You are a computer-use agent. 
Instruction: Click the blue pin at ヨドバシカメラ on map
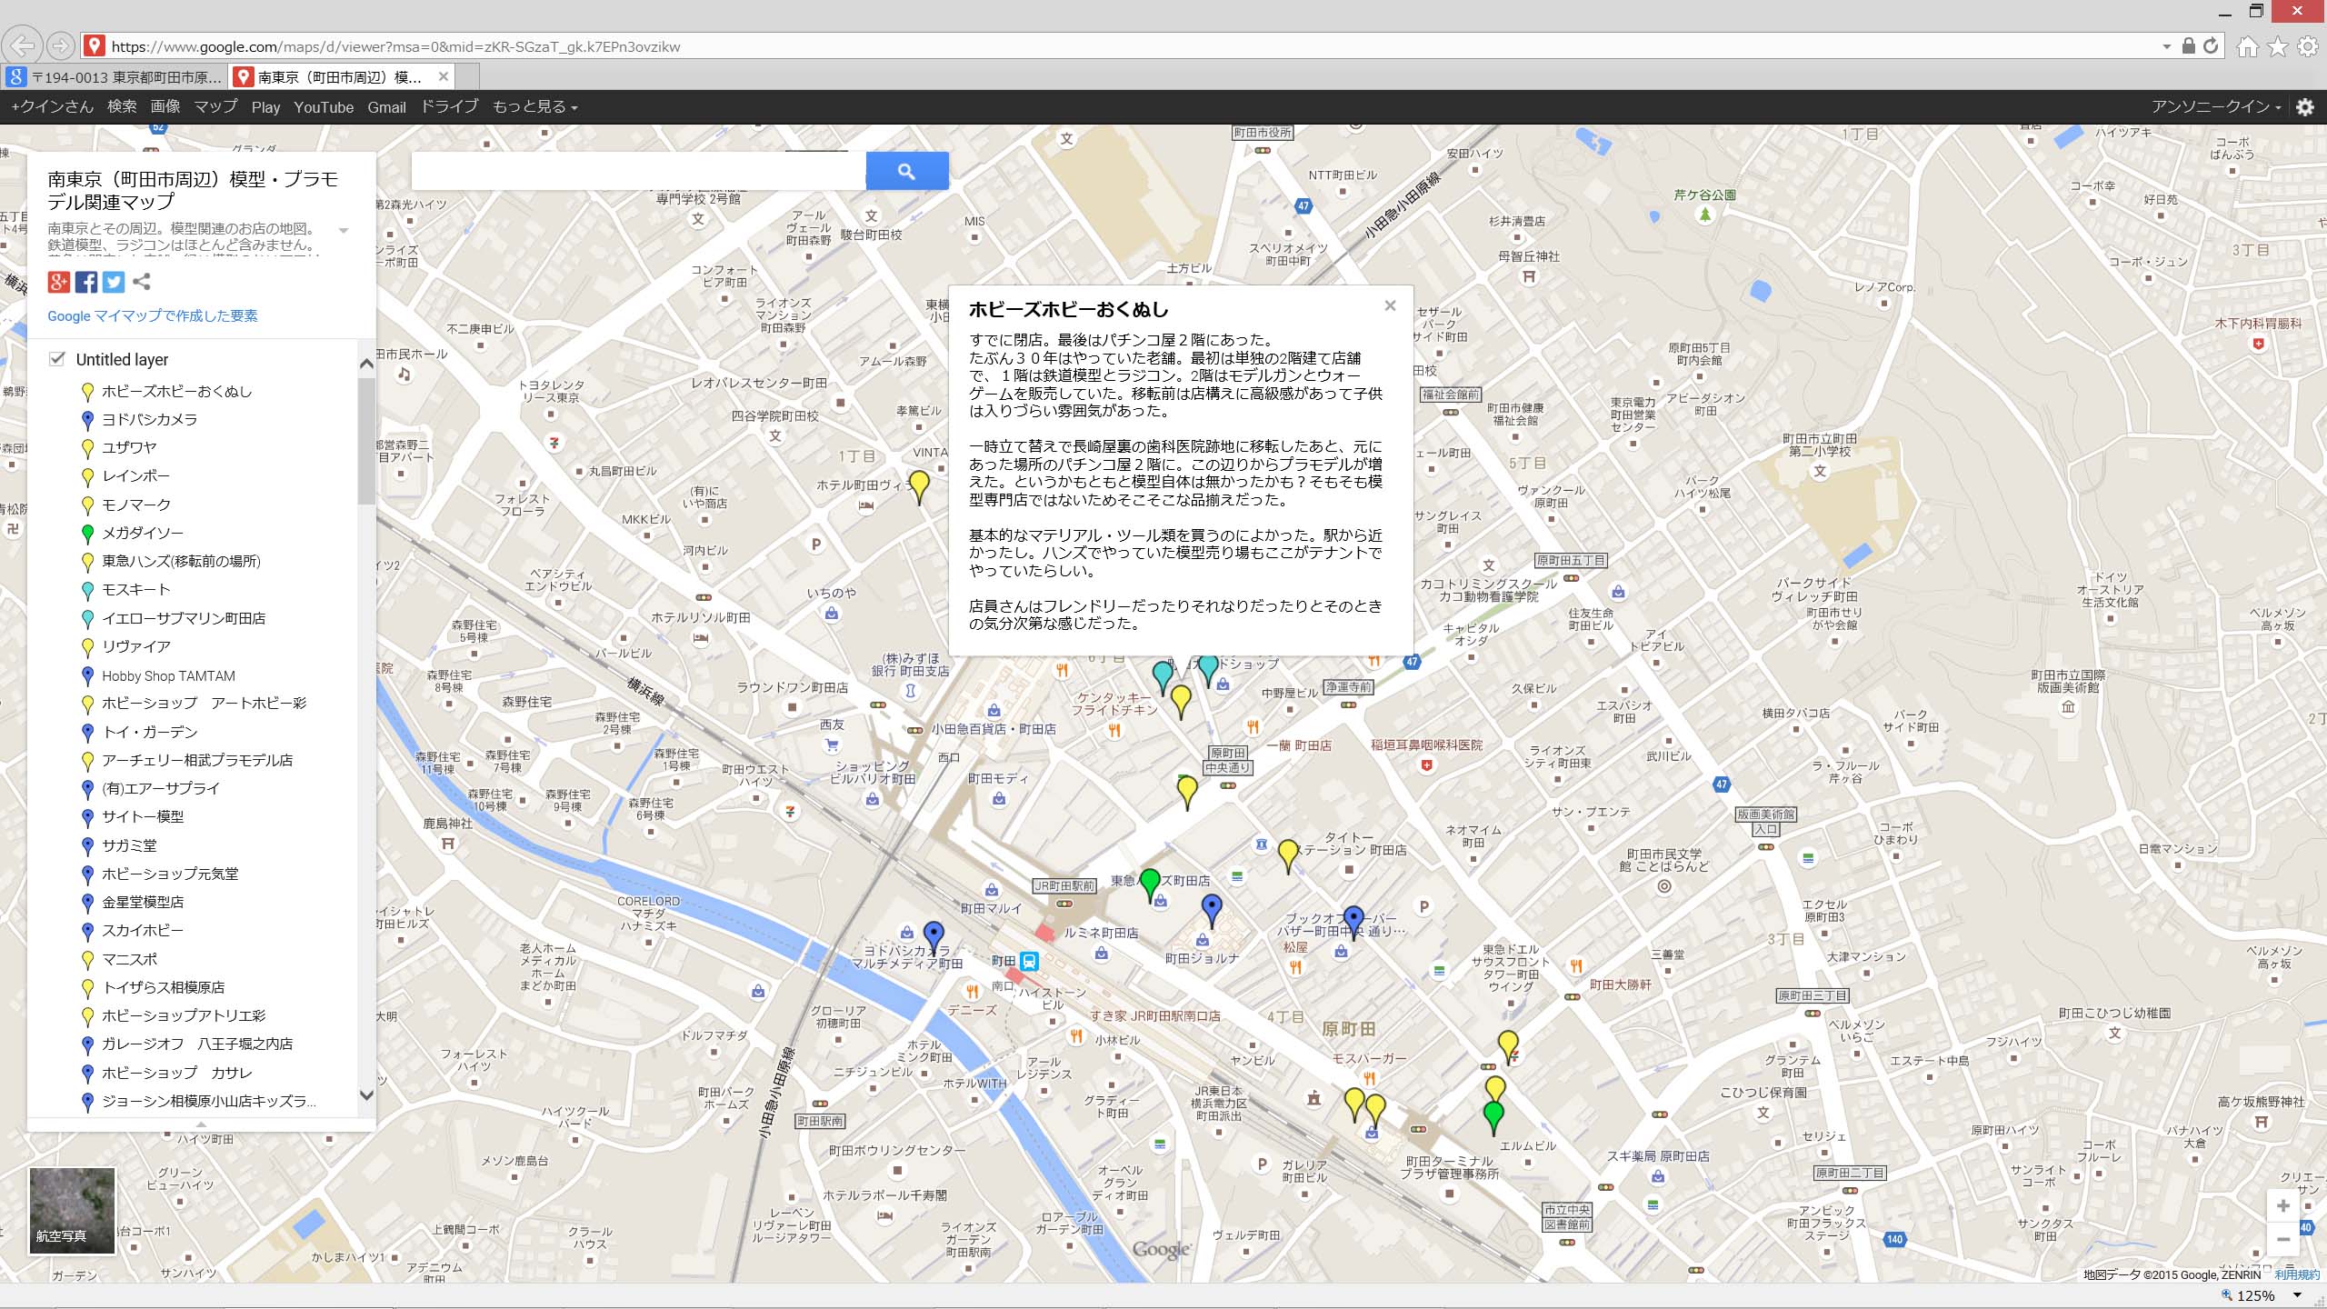(x=934, y=939)
